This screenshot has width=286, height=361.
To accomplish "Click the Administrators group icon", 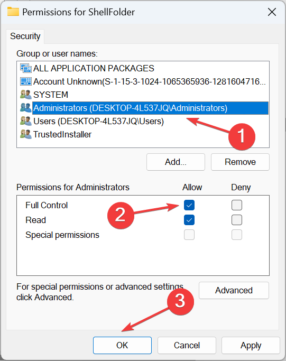I will click(x=25, y=108).
